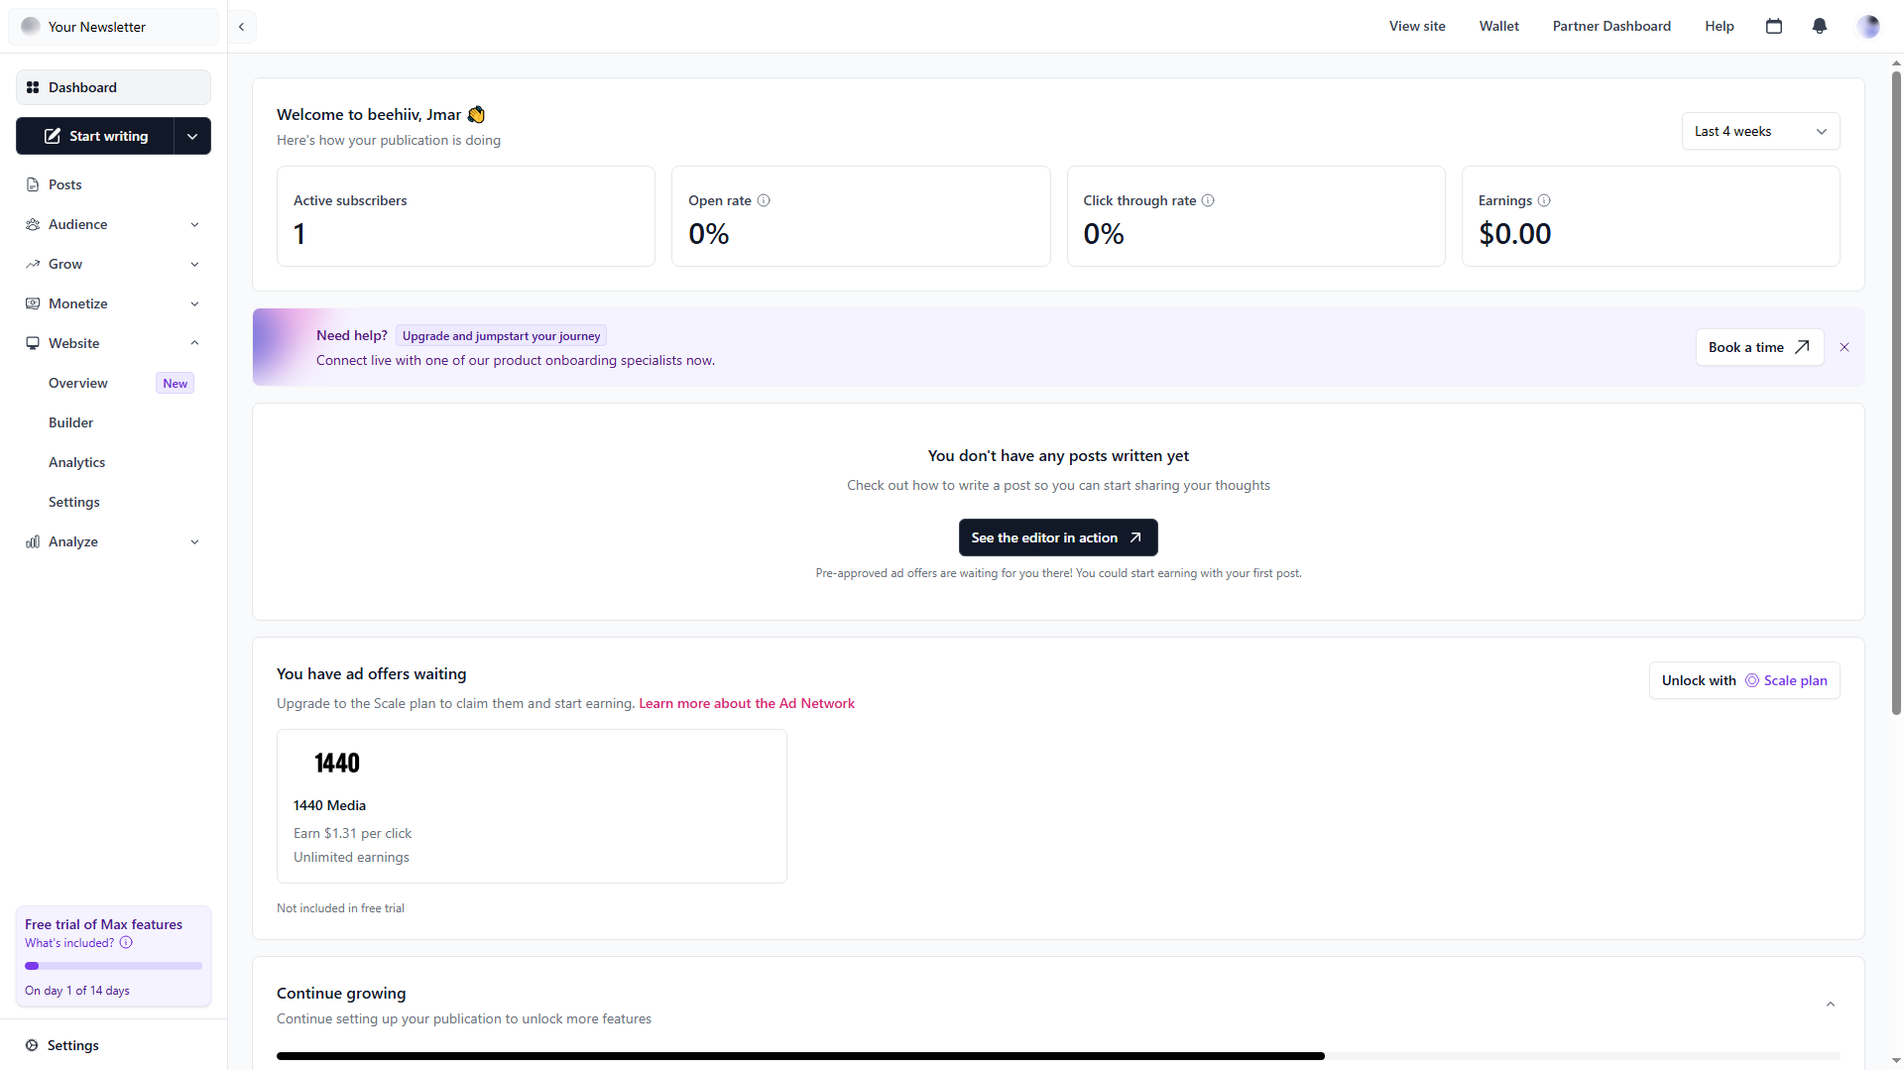Click the calendar icon in top bar

[1774, 27]
